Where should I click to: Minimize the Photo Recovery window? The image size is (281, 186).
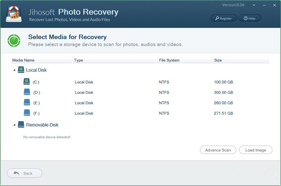click(264, 5)
